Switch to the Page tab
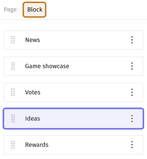147x159 pixels. click(x=10, y=10)
